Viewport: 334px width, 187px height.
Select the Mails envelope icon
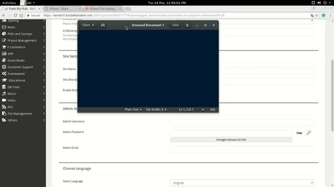pyautogui.click(x=4, y=27)
